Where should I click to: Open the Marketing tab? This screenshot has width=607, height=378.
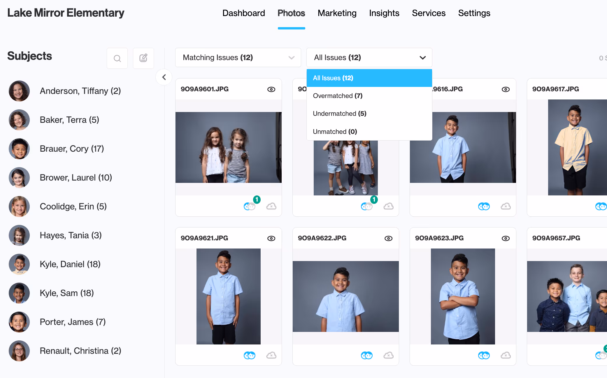(337, 13)
